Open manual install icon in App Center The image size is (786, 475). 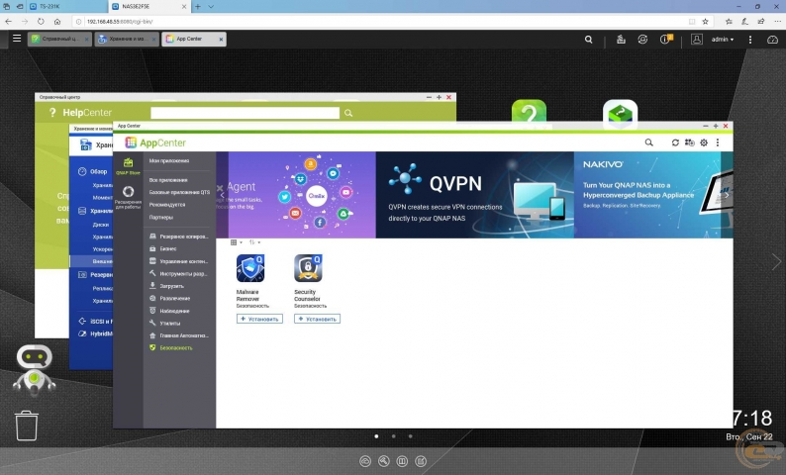pos(690,142)
